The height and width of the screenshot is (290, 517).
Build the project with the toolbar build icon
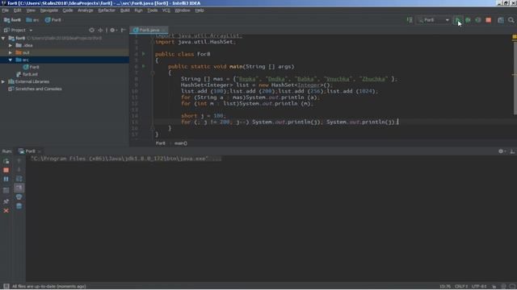410,20
